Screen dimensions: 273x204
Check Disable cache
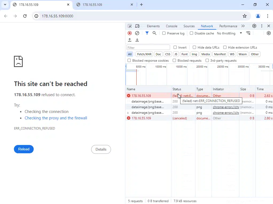tap(191, 33)
